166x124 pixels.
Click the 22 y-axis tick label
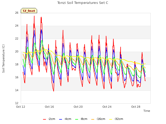17,38
